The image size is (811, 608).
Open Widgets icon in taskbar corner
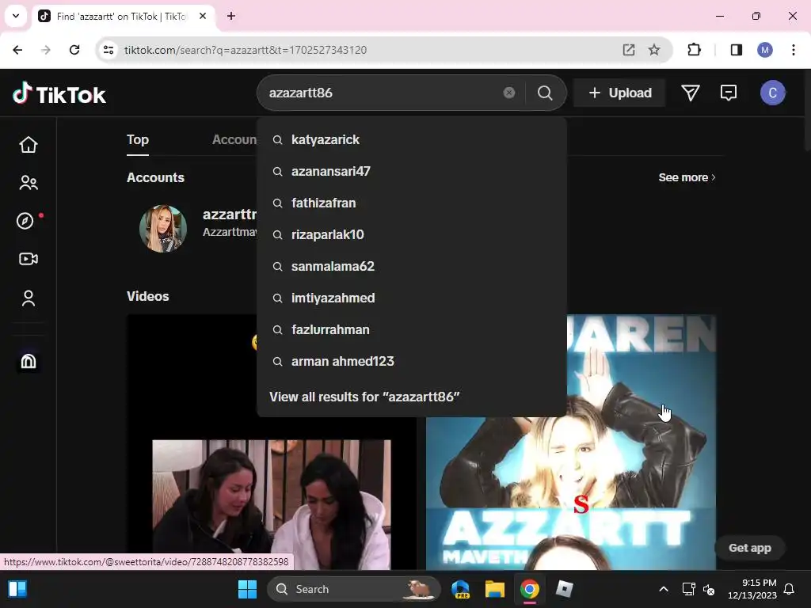17,589
